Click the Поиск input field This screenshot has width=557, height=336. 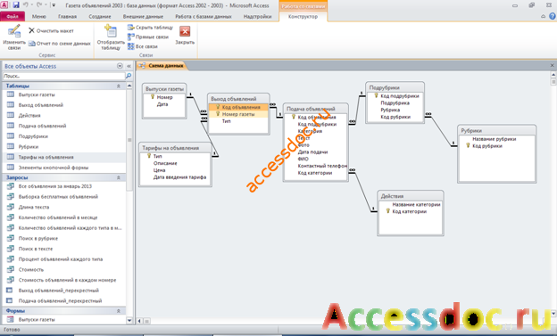point(64,76)
